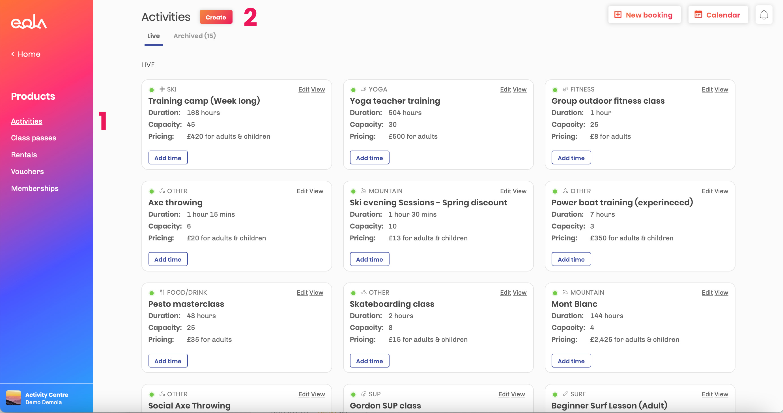Edit the Mont Blanc activity

[707, 292]
